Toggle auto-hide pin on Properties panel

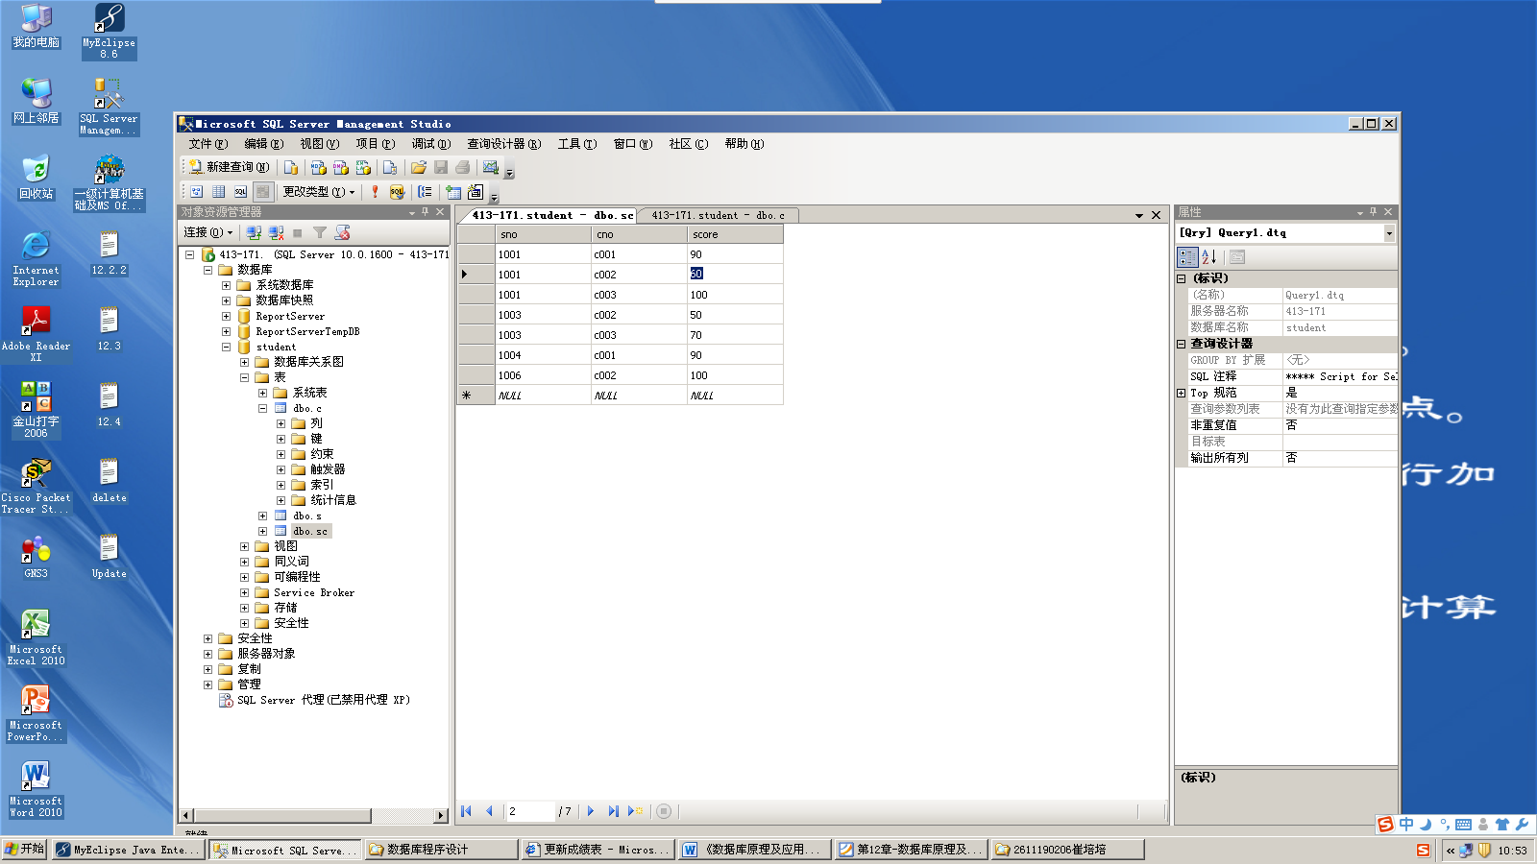1374,212
